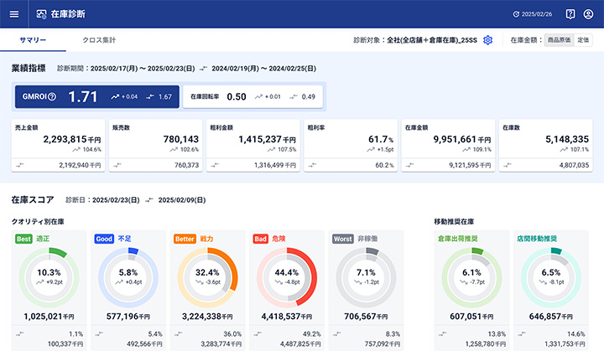
Task: Select the 在庫回転率 indicator card
Action: tap(251, 97)
